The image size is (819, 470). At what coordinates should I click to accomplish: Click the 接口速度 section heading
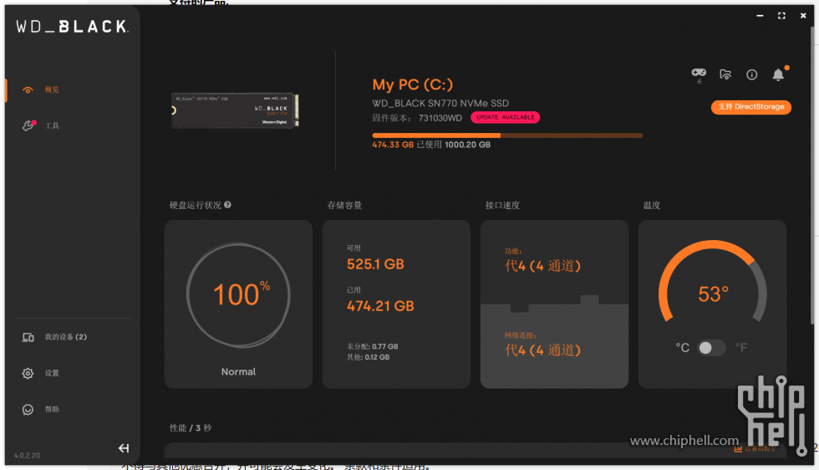pyautogui.click(x=502, y=206)
